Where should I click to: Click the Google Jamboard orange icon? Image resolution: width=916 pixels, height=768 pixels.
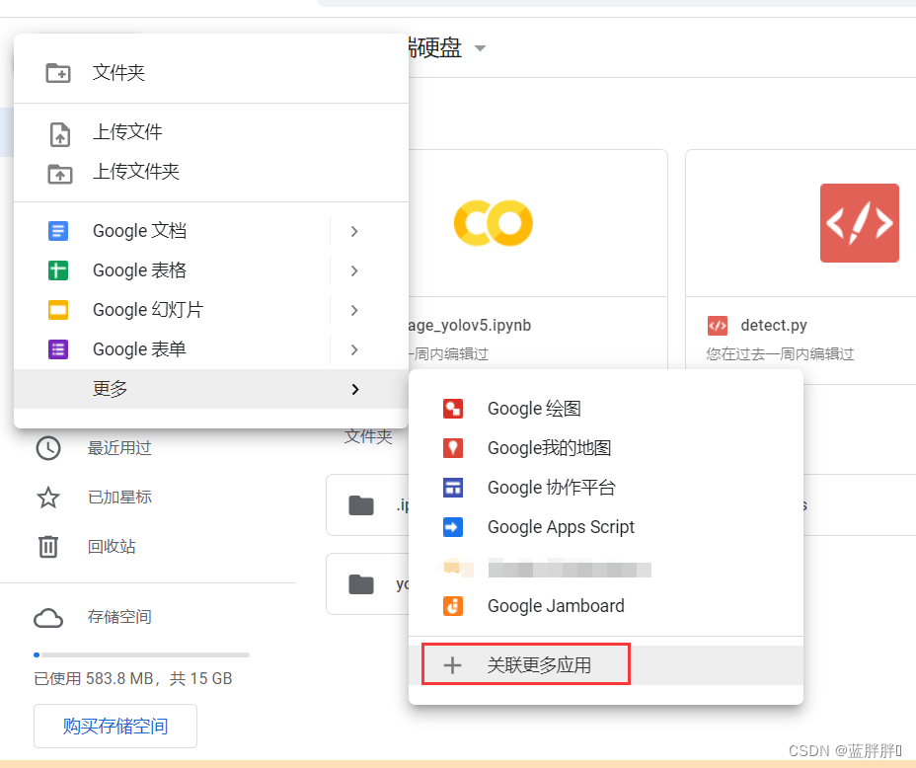pos(453,606)
